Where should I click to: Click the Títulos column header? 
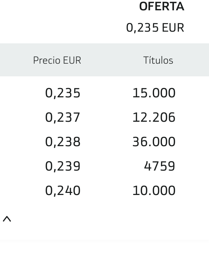(158, 60)
